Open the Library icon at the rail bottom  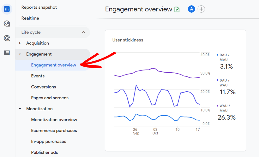point(7,53)
